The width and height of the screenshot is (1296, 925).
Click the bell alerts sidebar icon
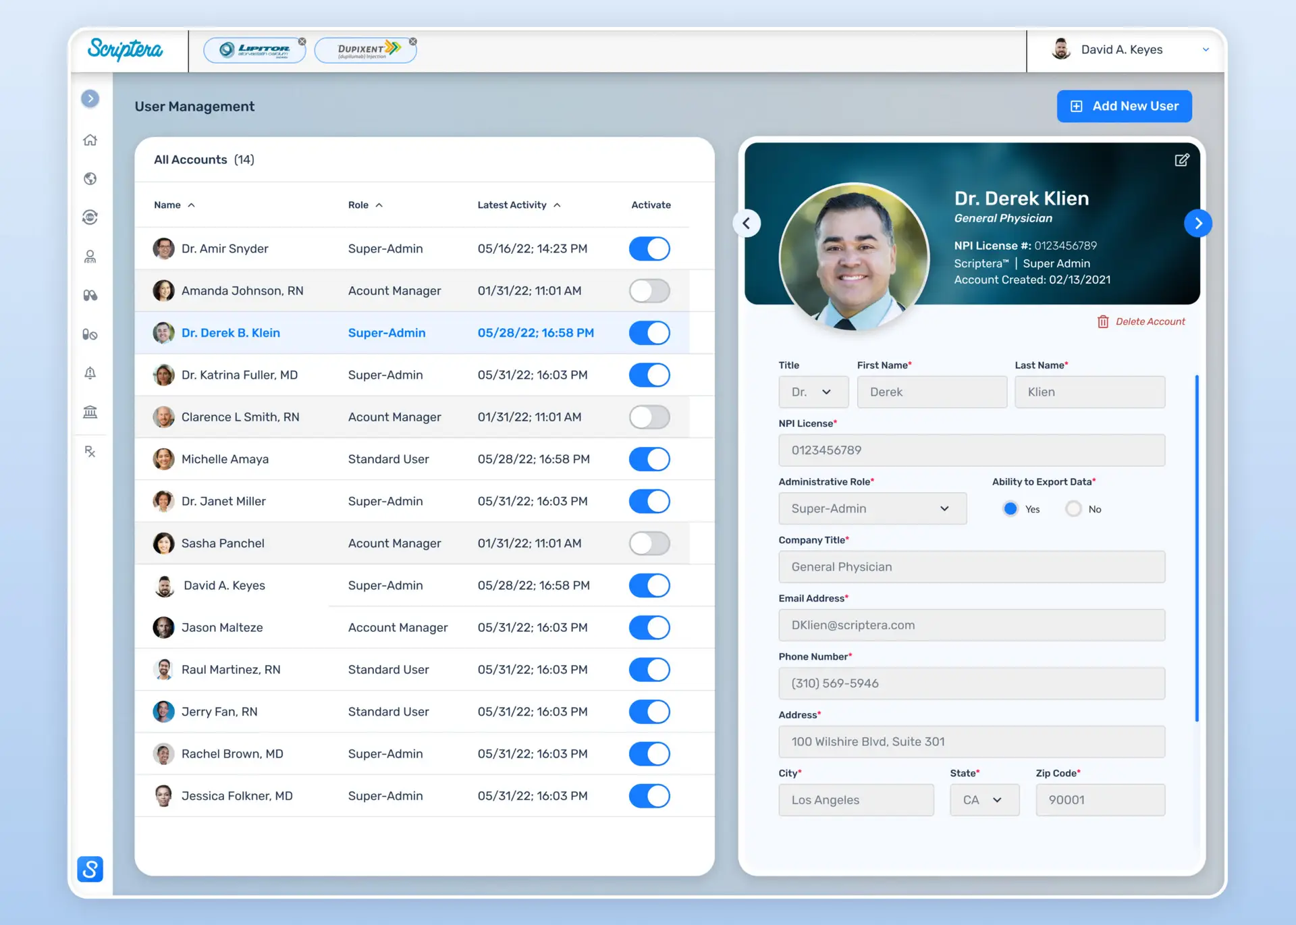coord(90,373)
